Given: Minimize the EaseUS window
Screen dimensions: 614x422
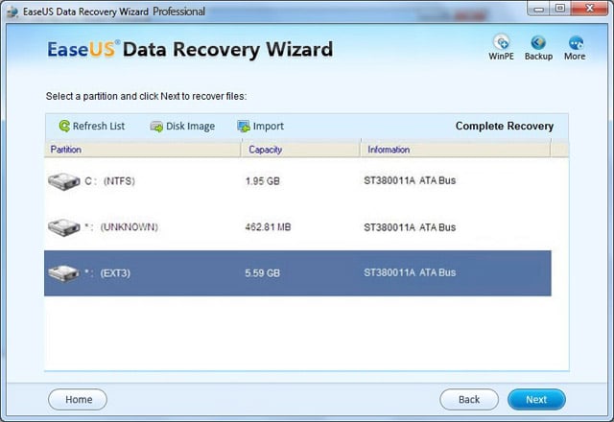Looking at the screenshot, I should click(x=539, y=9).
